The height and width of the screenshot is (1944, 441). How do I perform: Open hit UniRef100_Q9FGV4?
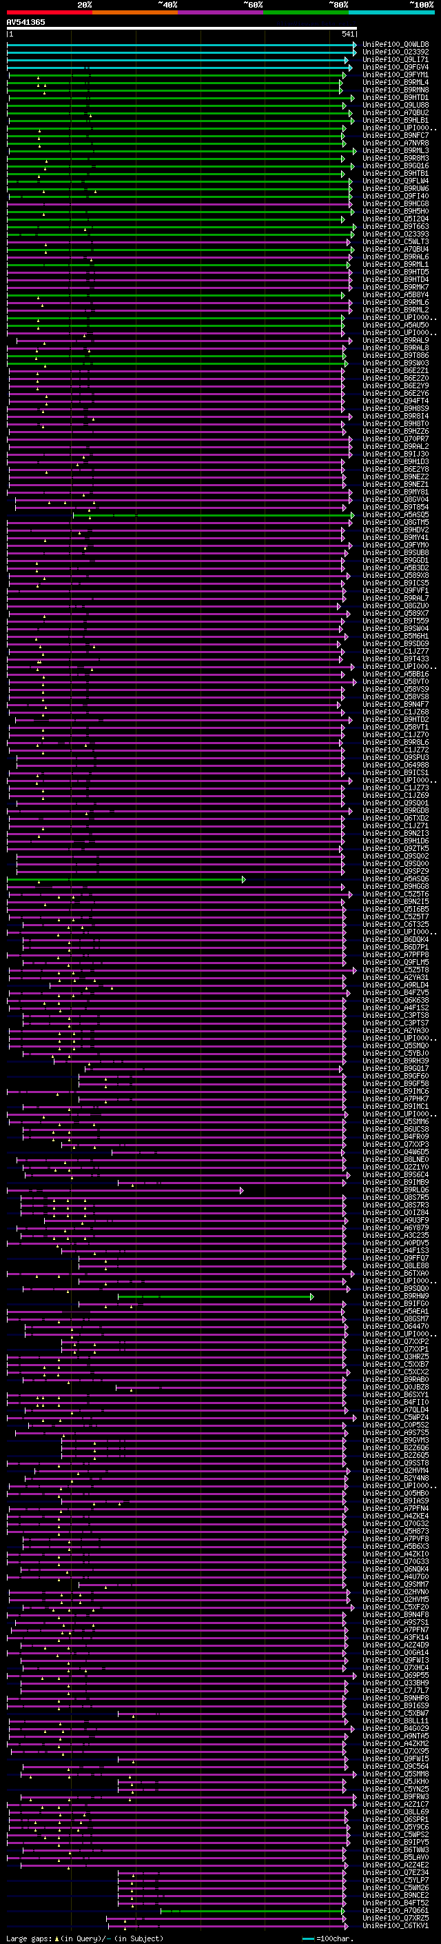(395, 67)
